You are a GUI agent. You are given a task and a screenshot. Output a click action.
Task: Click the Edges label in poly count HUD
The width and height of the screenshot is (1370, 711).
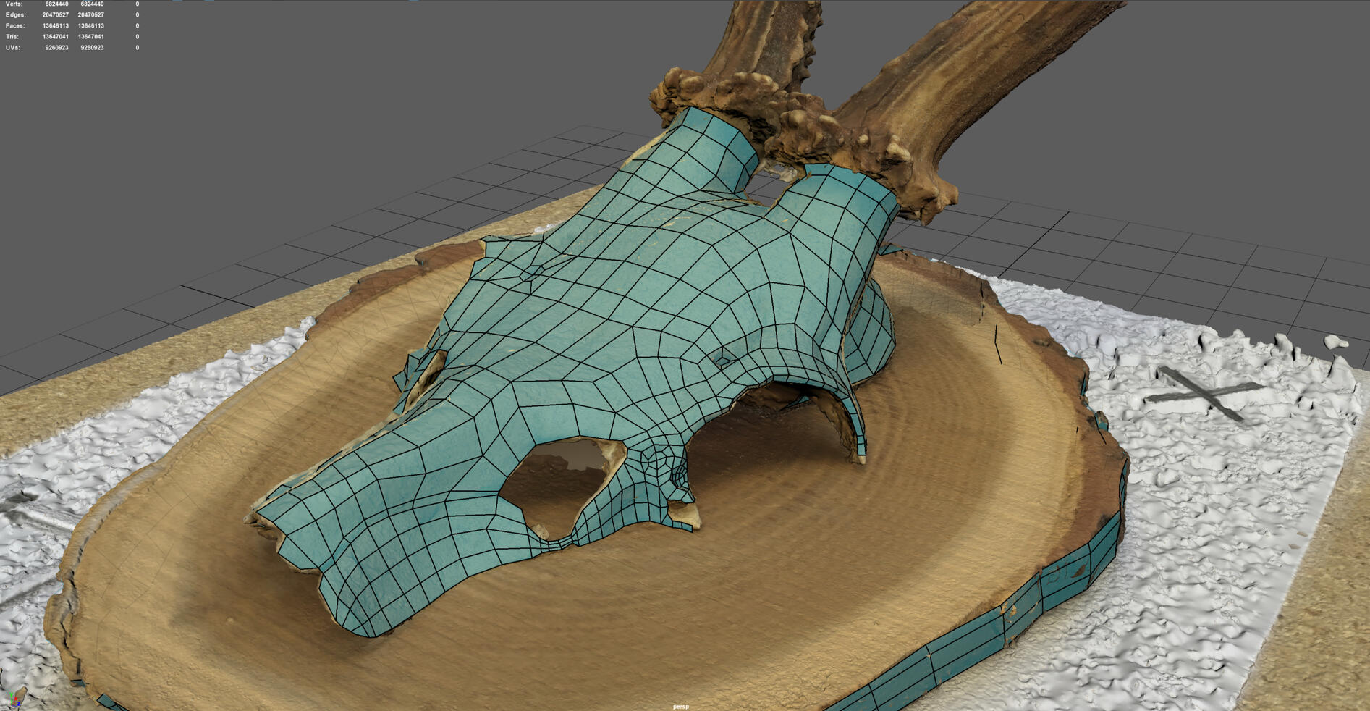pos(14,15)
